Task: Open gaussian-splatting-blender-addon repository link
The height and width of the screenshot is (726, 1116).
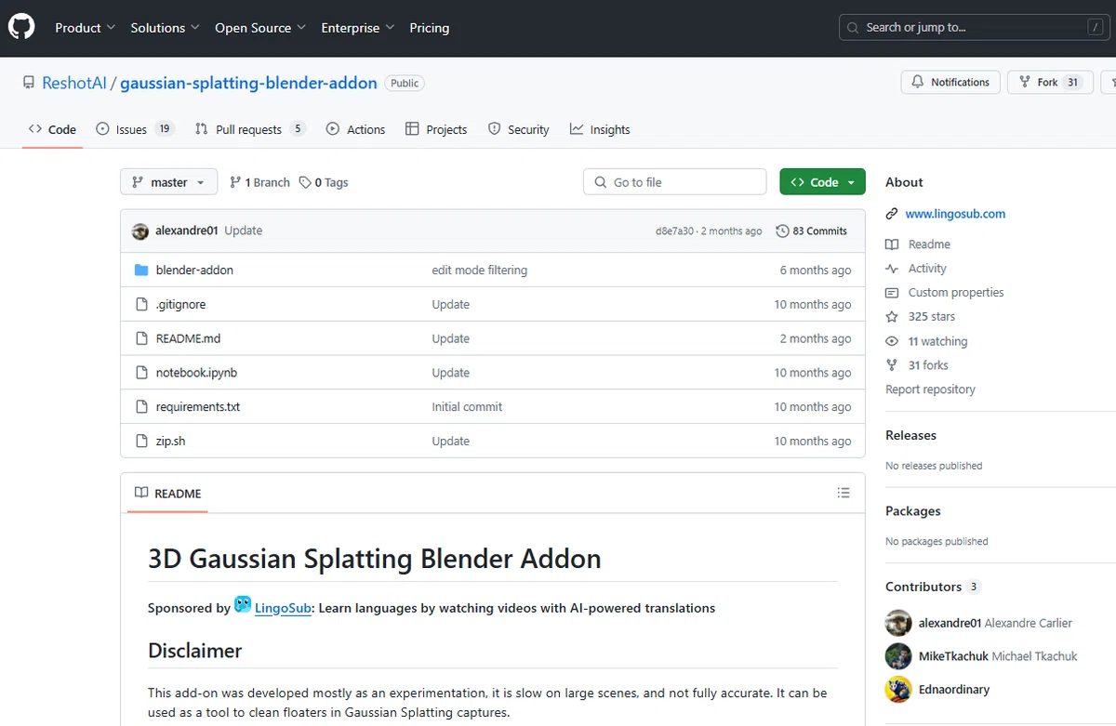Action: [248, 83]
